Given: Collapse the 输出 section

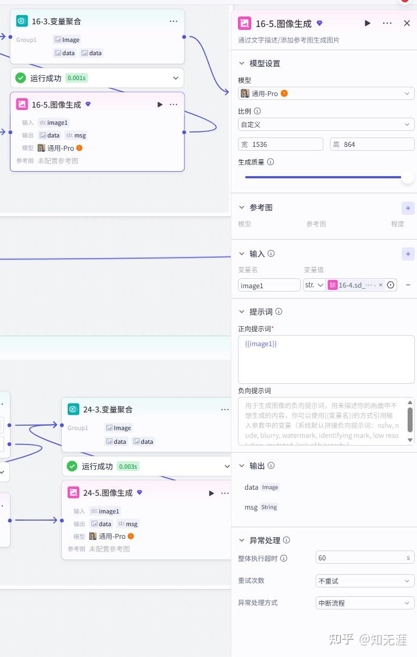Looking at the screenshot, I should coord(241,465).
